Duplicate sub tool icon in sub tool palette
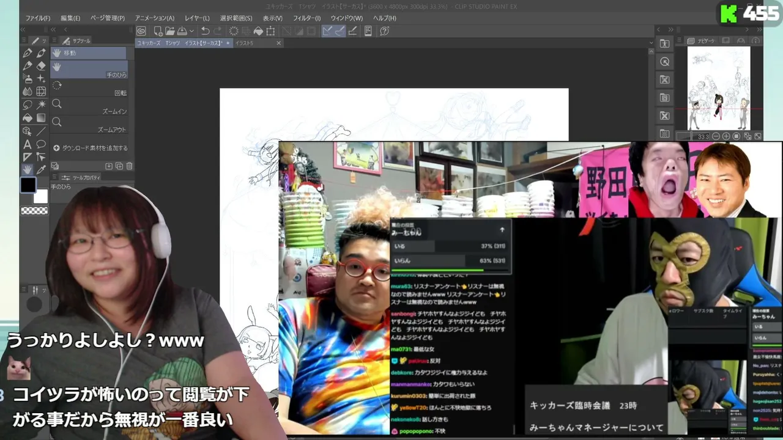The image size is (783, 440). (x=119, y=166)
